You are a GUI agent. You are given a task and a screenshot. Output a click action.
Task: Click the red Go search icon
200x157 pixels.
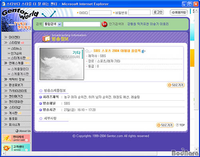(104, 24)
